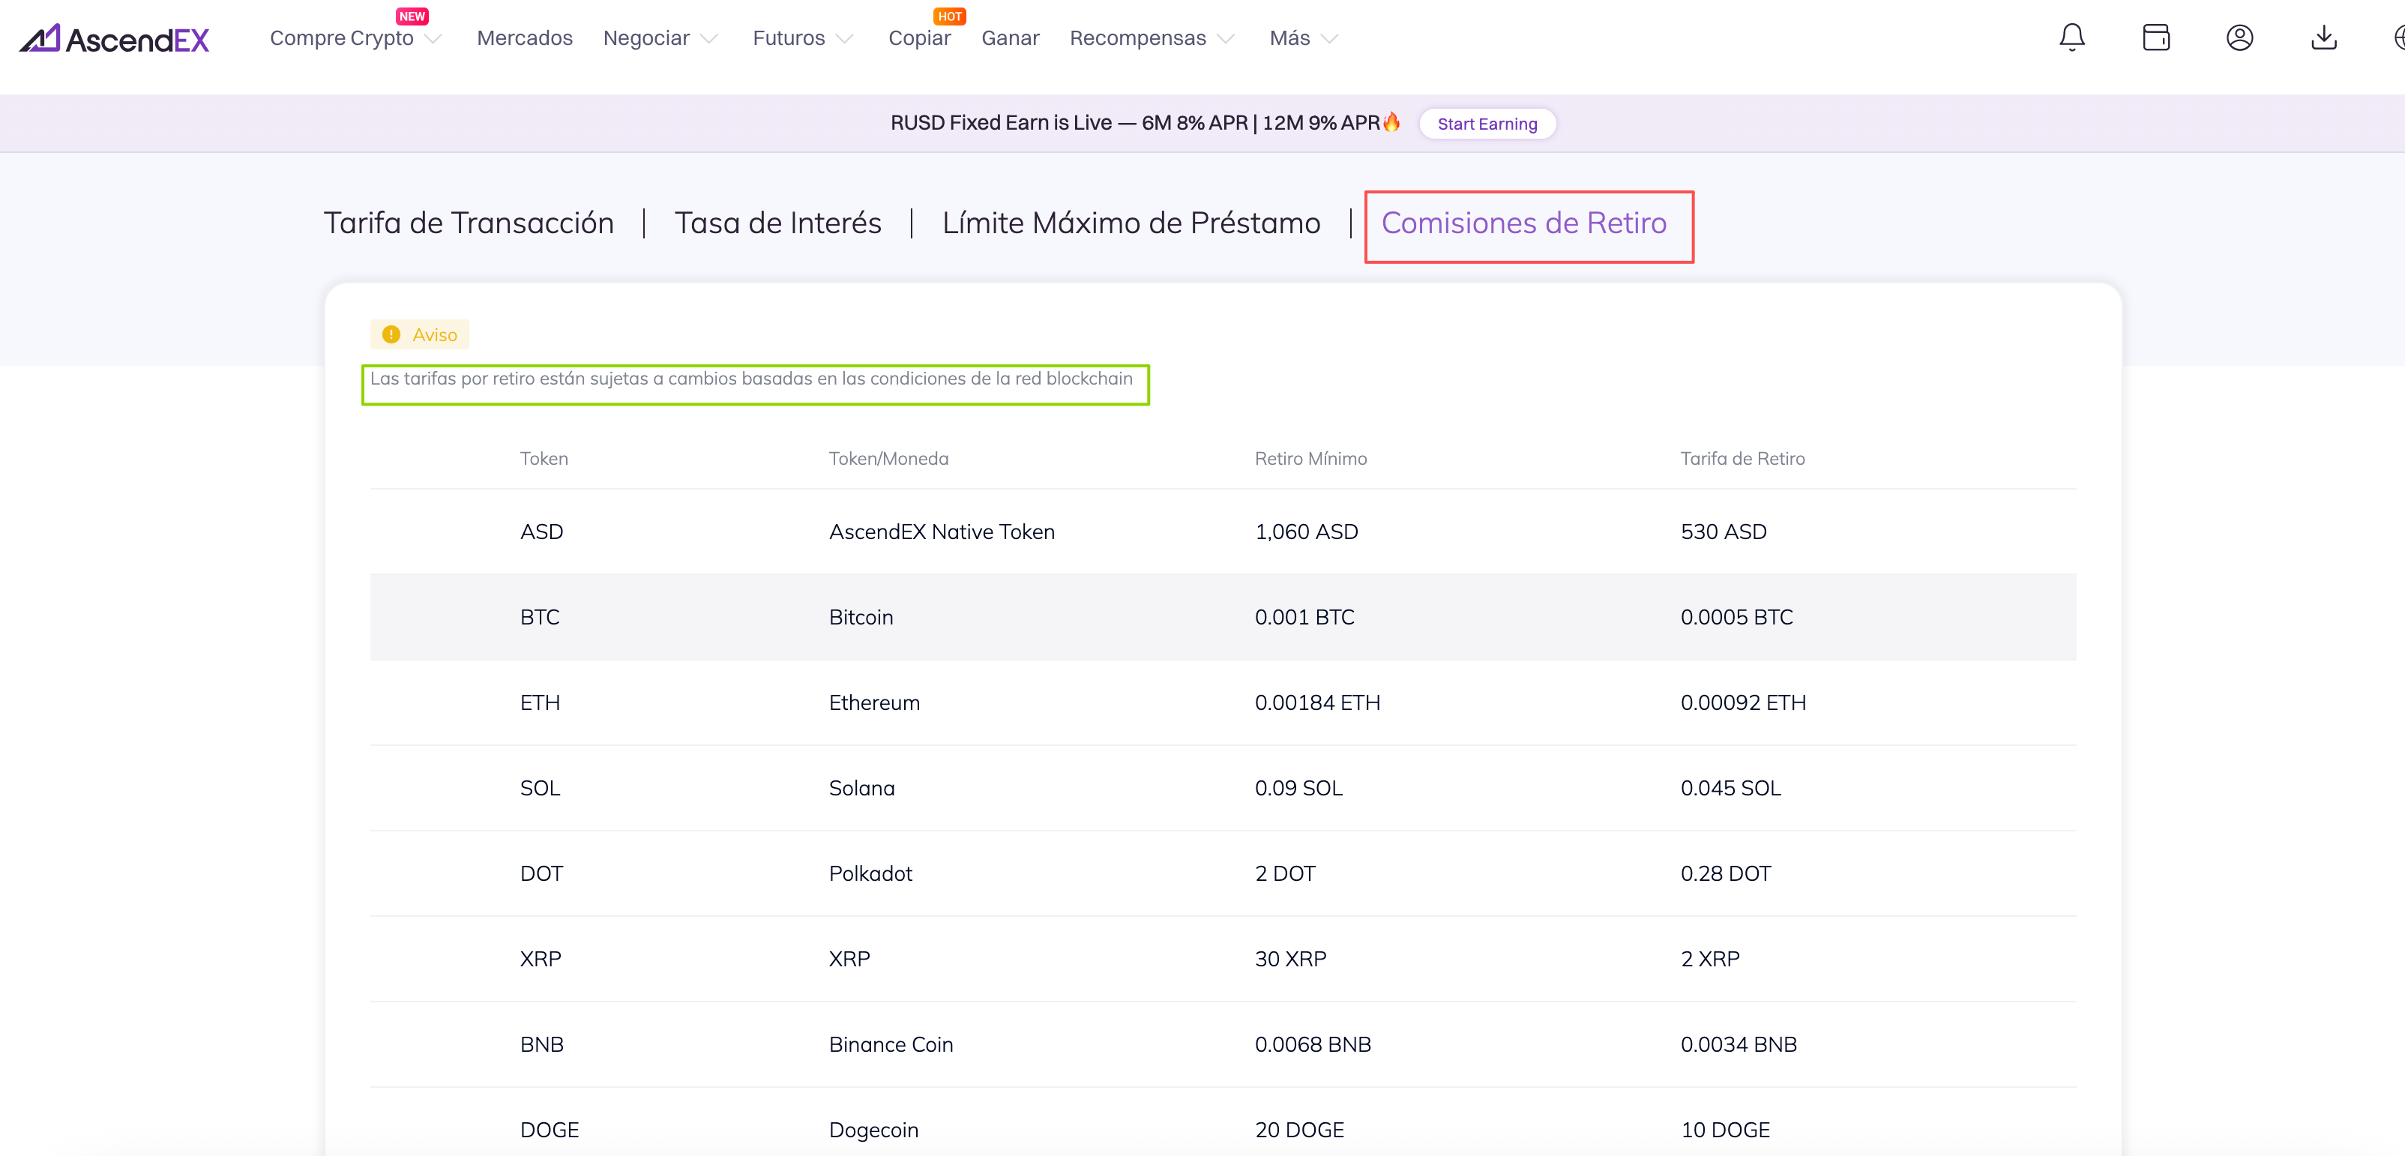Open the notifications bell icon
Screen dimensions: 2405x1156
pyautogui.click(x=2071, y=37)
